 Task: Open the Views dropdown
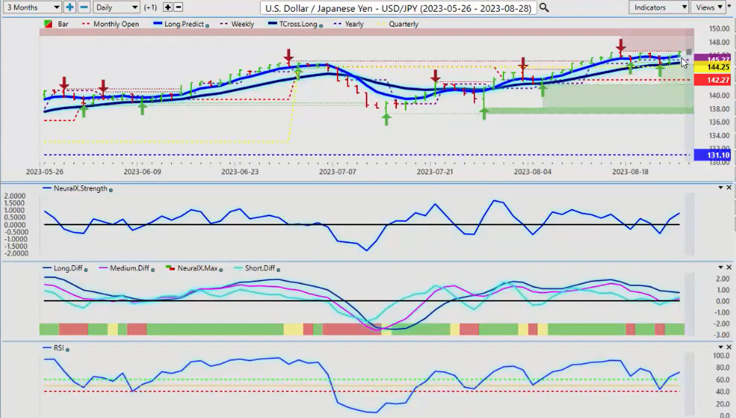709,7
